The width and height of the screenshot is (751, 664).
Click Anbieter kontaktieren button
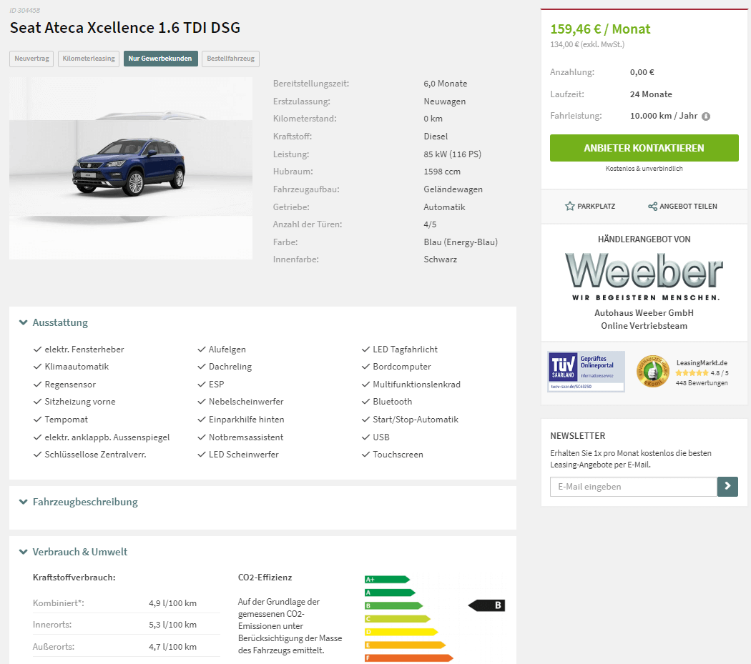click(644, 148)
